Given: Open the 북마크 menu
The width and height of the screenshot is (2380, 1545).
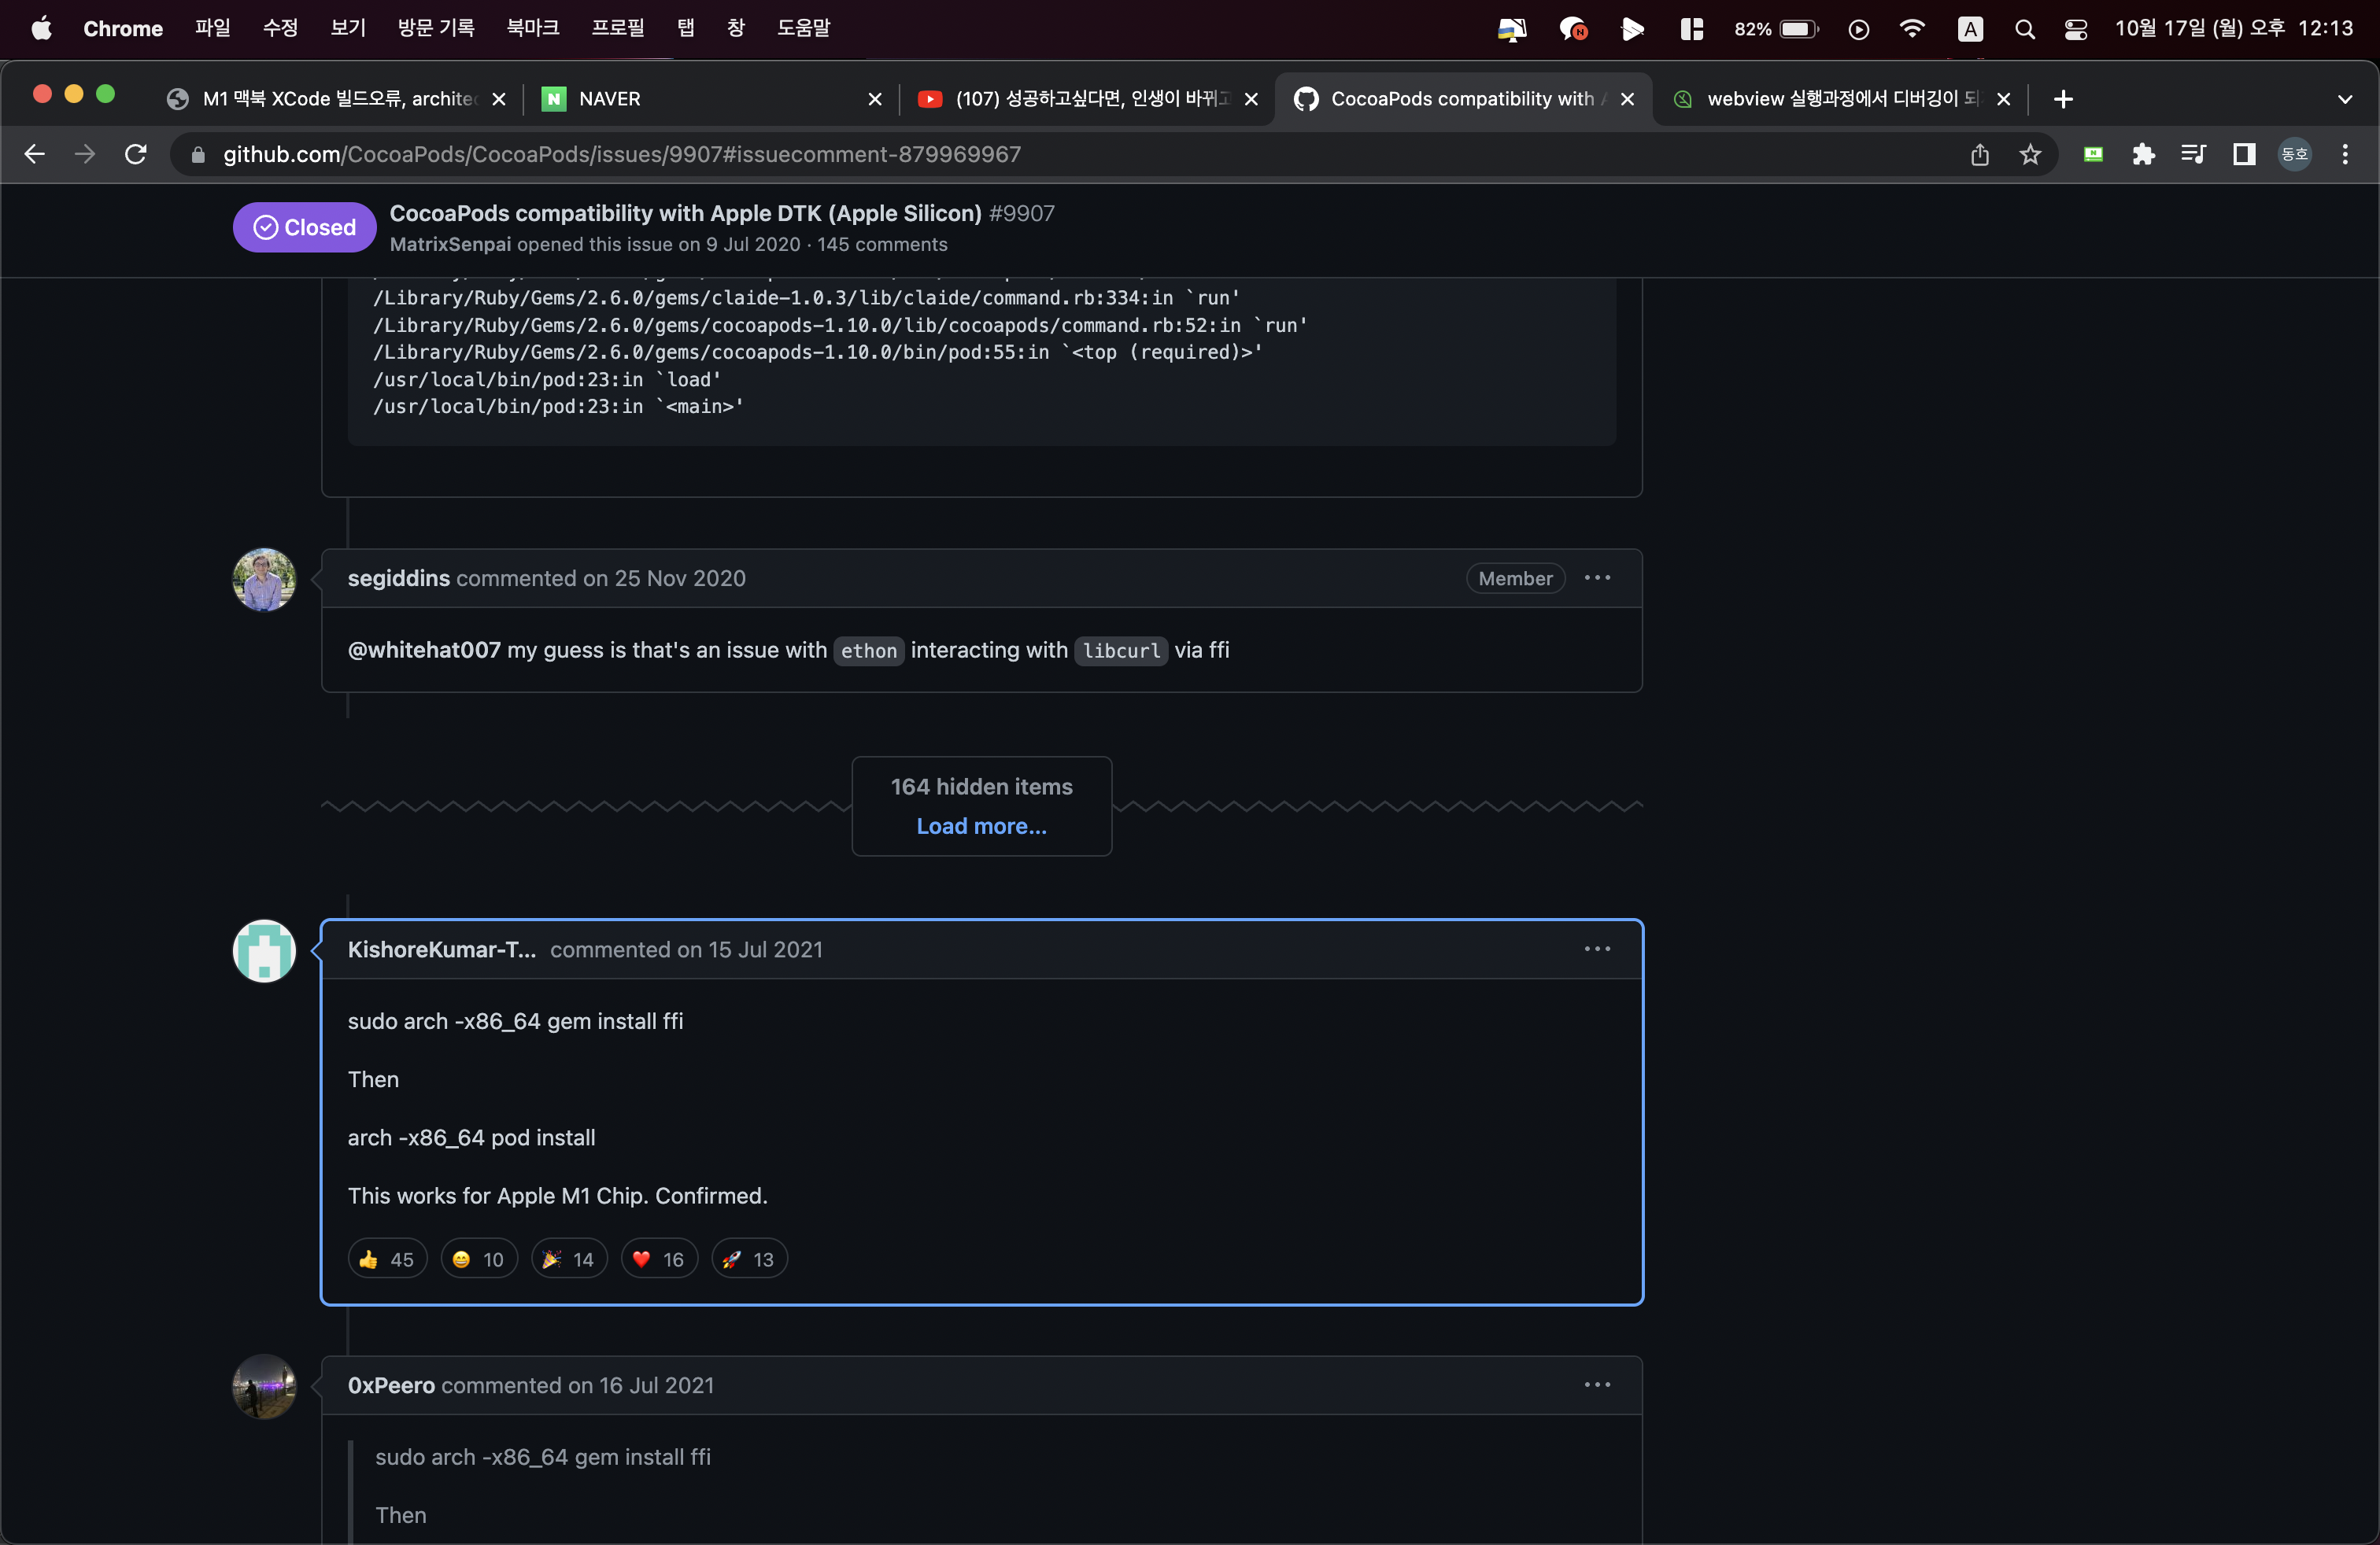Looking at the screenshot, I should (x=532, y=28).
